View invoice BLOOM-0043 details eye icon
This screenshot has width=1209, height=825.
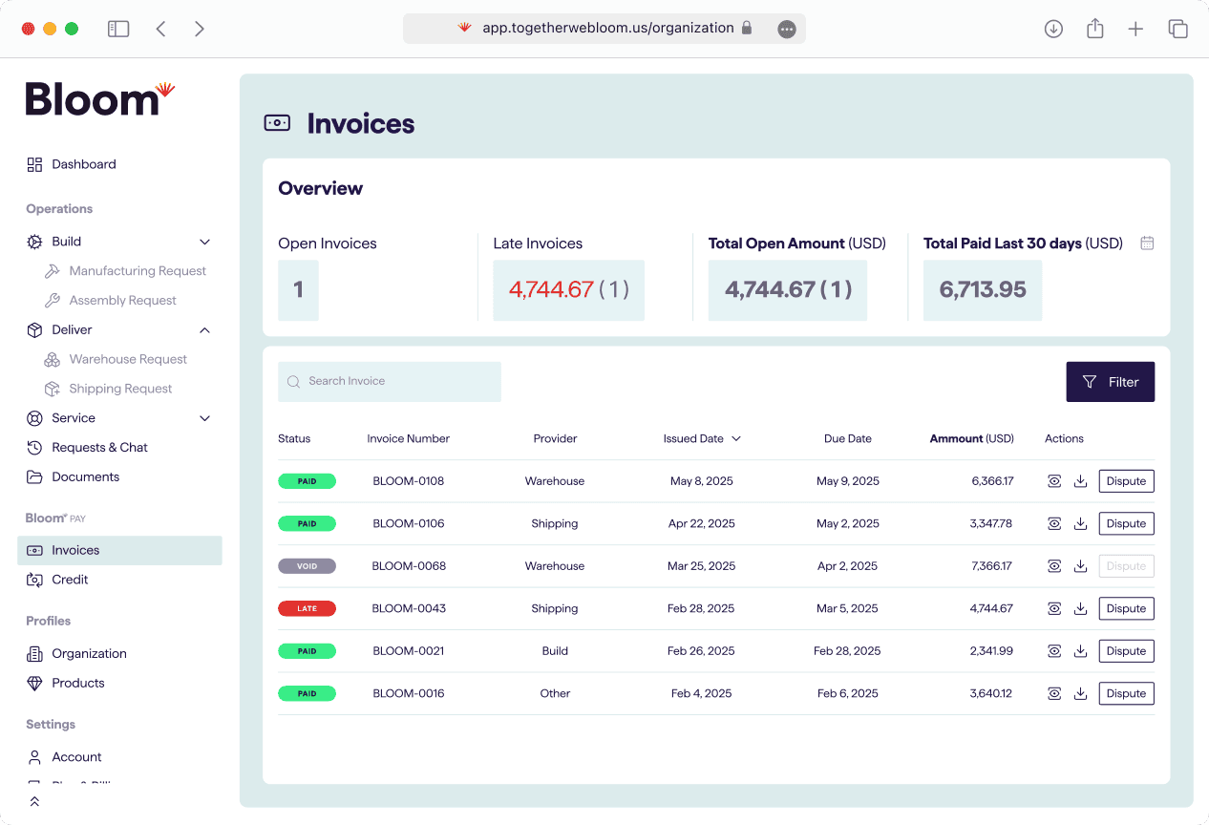tap(1054, 608)
